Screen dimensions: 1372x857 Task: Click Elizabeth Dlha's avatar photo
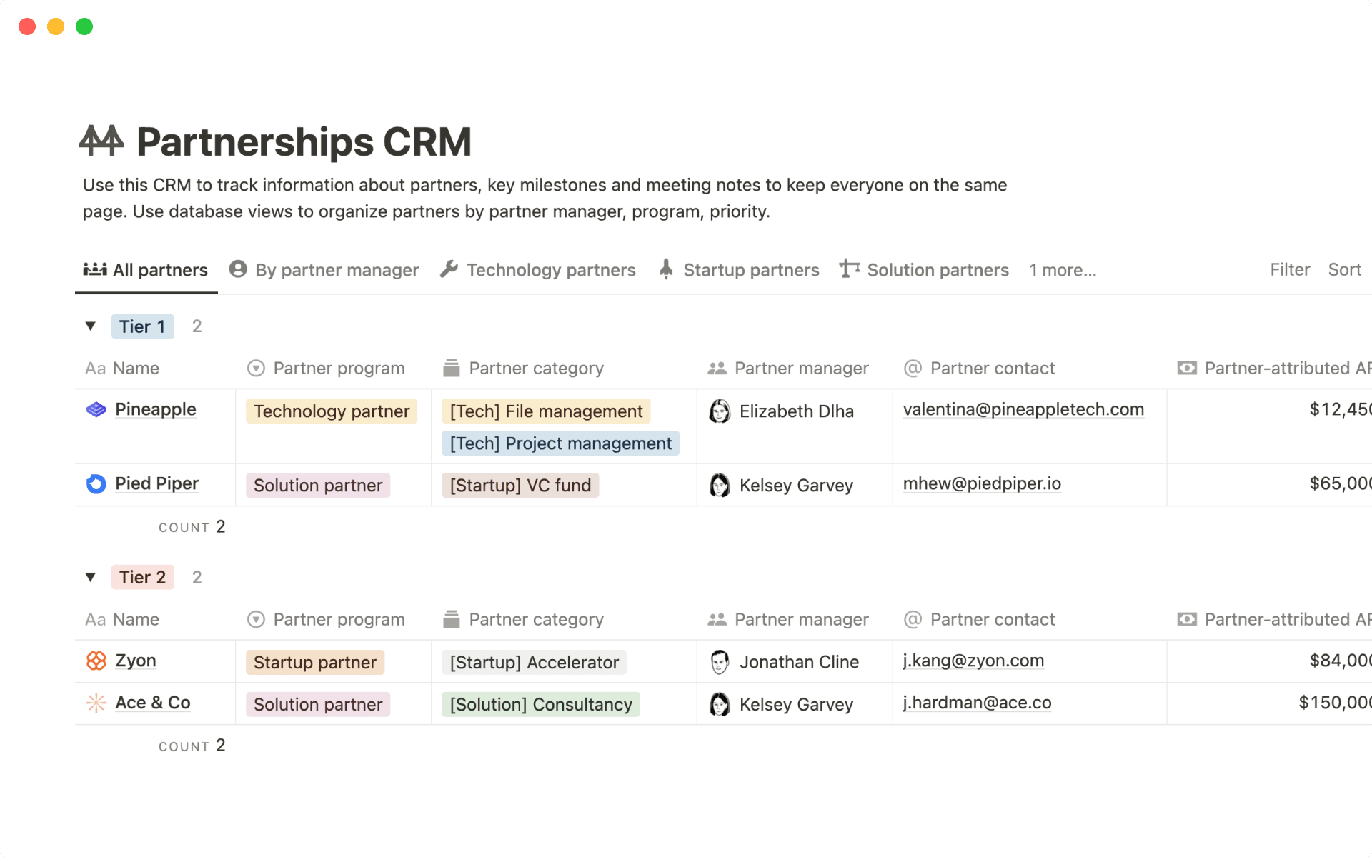pyautogui.click(x=719, y=411)
